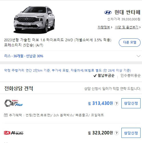Open the 사양 및 옵션보기 link
This screenshot has width=142, height=143.
[127, 27]
